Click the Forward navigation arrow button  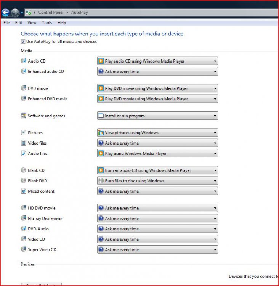[x=15, y=13]
